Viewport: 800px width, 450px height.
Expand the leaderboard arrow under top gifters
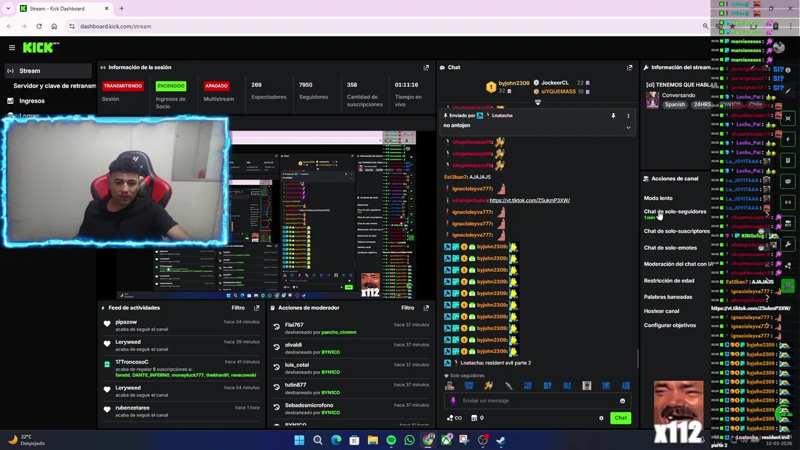(537, 102)
